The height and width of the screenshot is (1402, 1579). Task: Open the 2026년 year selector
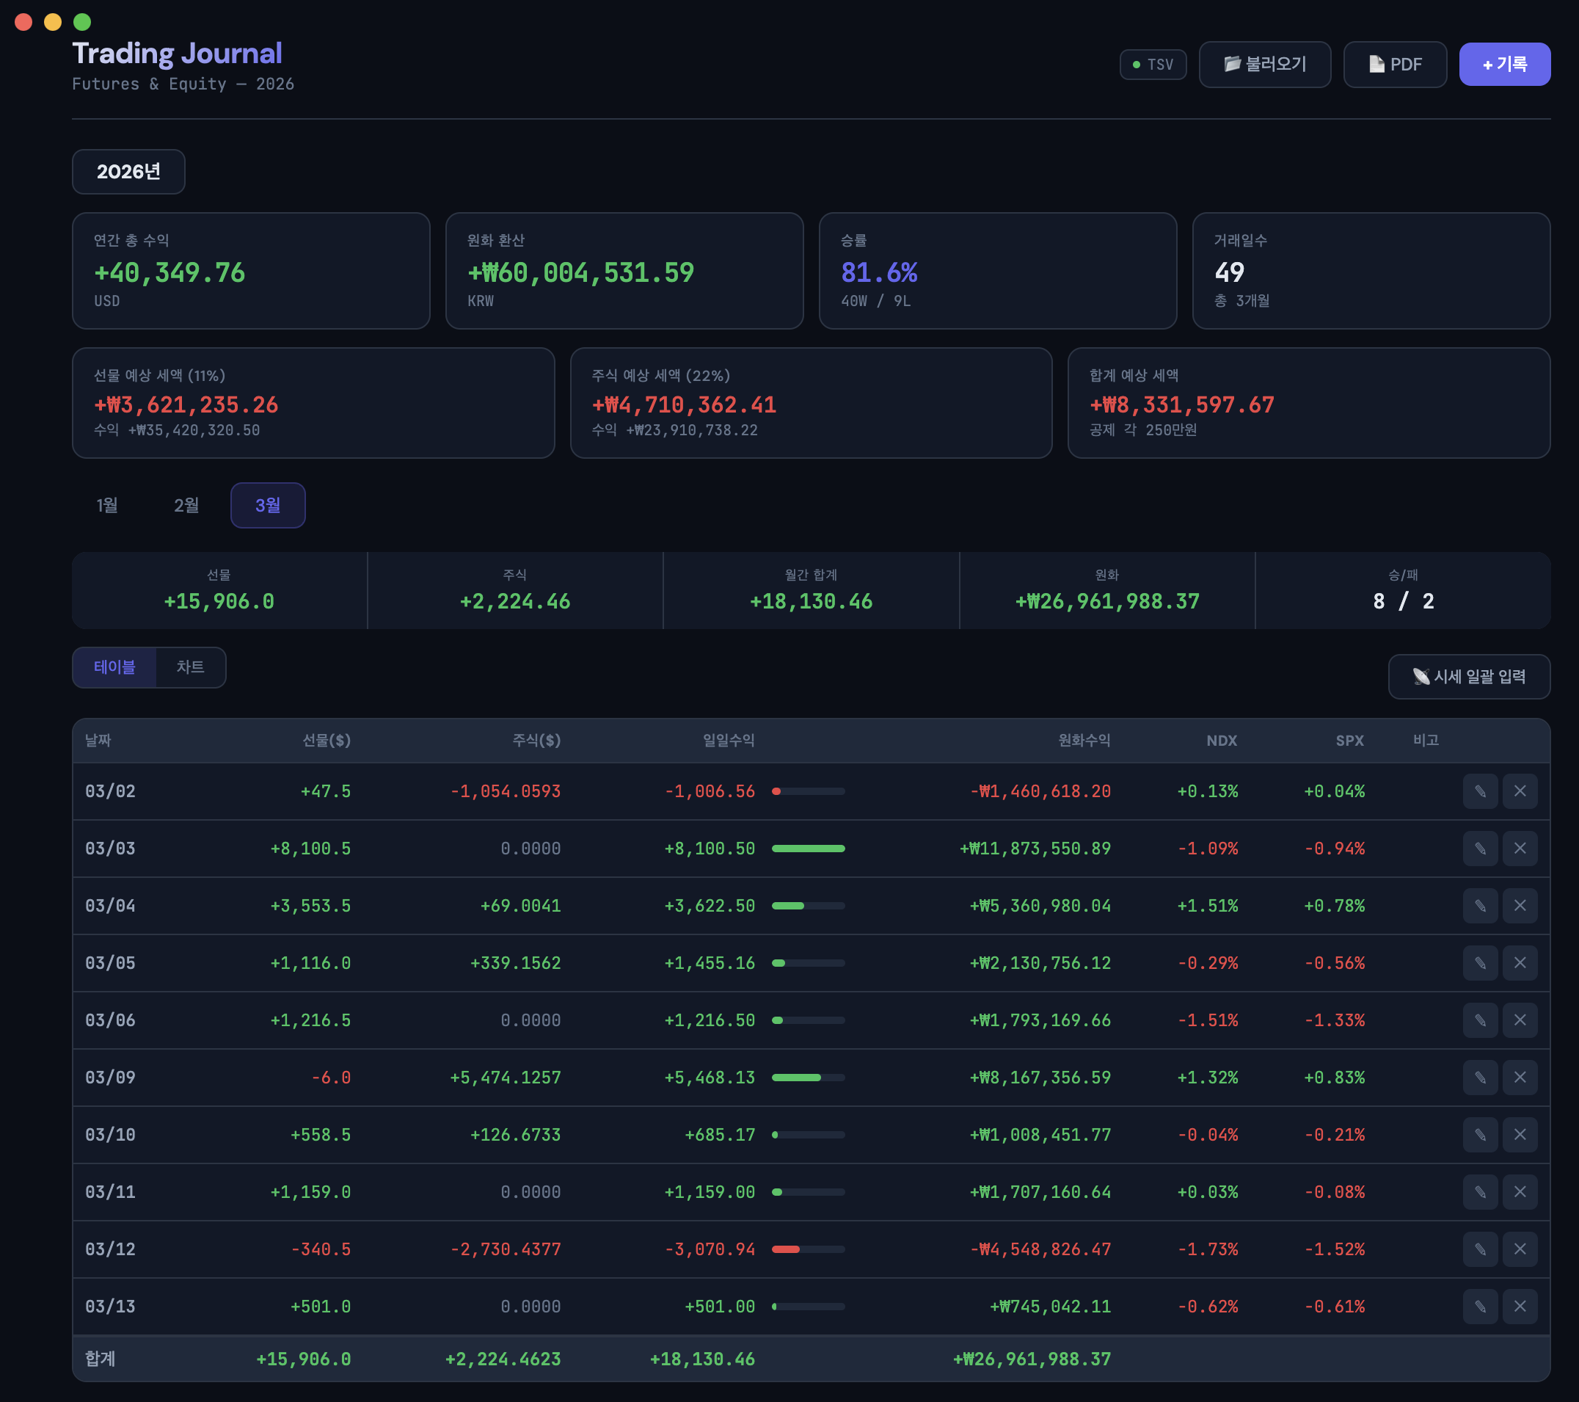tap(128, 171)
